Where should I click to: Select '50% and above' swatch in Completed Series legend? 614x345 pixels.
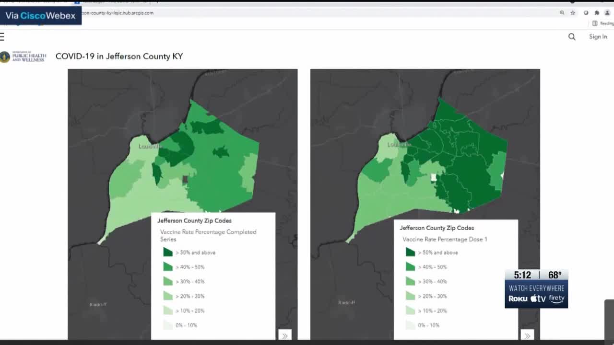[167, 252]
